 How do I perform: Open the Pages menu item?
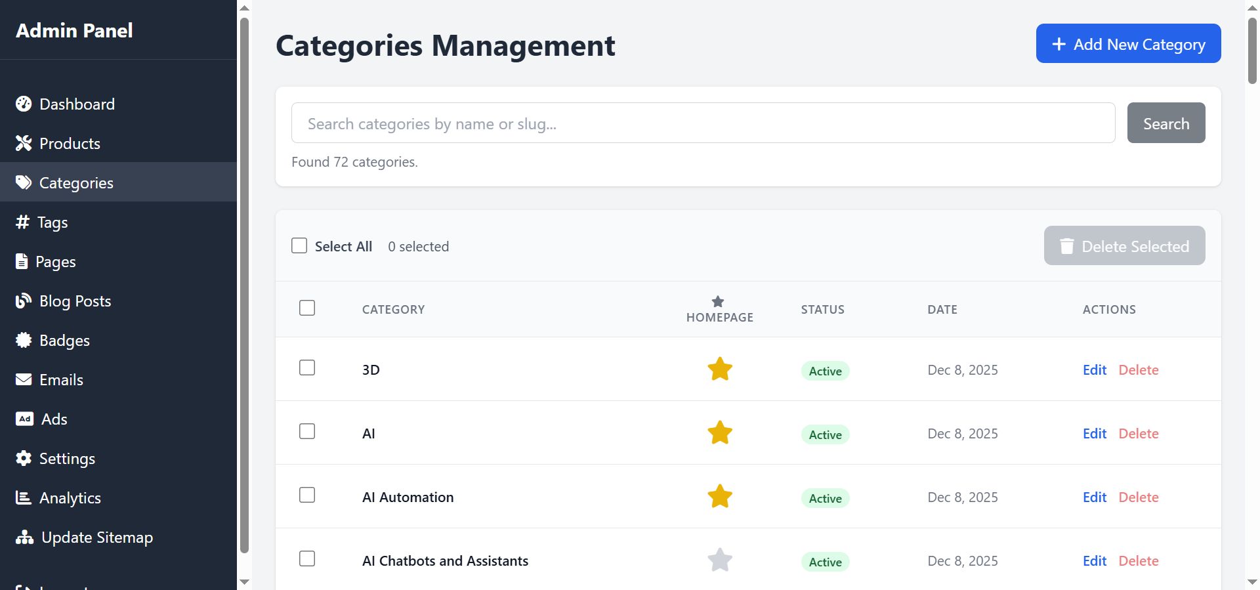pyautogui.click(x=55, y=262)
